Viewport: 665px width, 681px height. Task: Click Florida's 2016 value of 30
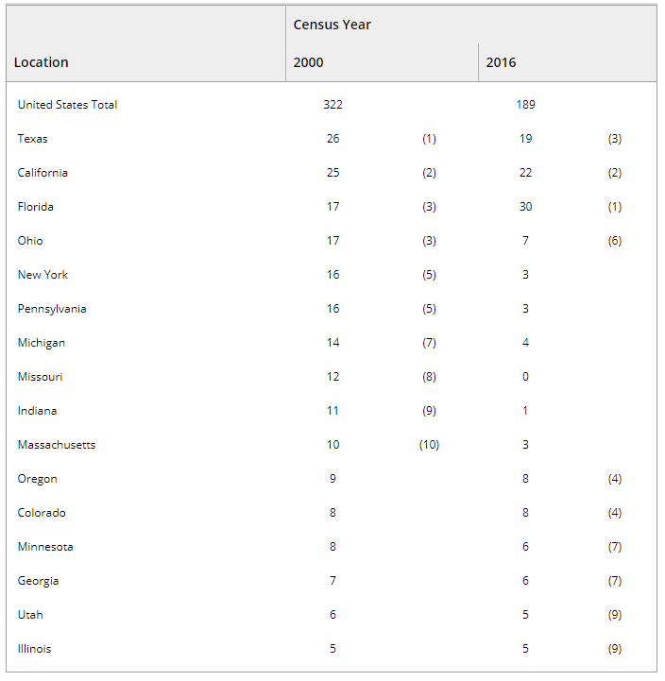(525, 207)
